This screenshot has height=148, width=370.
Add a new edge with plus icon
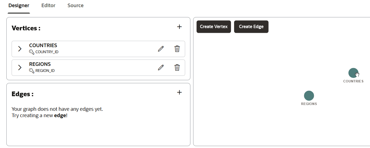(x=179, y=92)
